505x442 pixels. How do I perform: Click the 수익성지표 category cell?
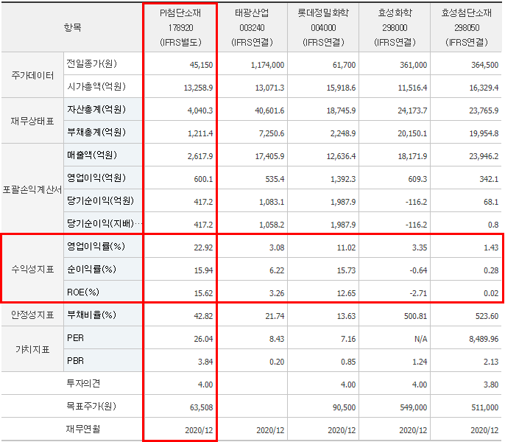(x=32, y=269)
